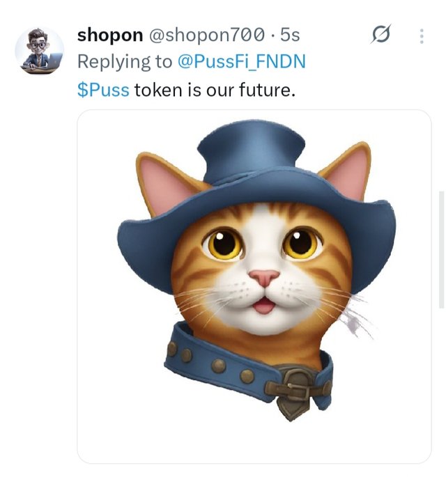
Task: Click the laptop in the profile avatar
Action: pos(55,60)
